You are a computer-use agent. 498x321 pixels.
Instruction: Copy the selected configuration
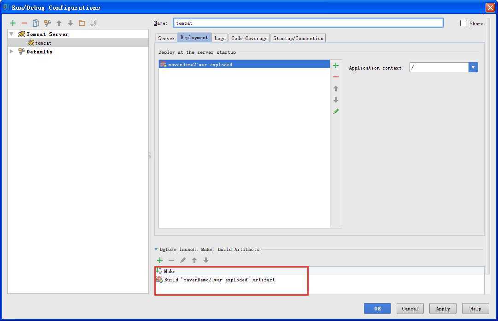(x=36, y=23)
